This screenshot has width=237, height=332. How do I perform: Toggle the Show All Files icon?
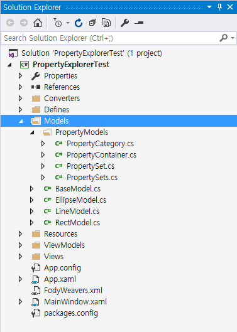(106, 23)
